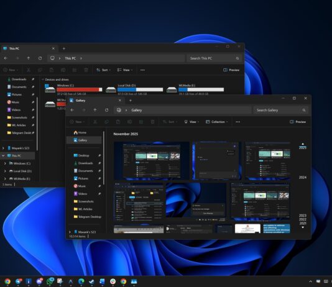Open Local Disk (D:) in Devices and drives

coord(134,89)
